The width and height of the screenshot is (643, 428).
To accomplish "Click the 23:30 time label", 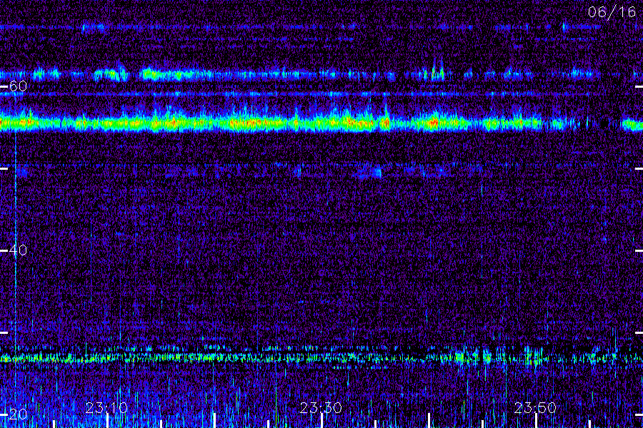I will (321, 407).
